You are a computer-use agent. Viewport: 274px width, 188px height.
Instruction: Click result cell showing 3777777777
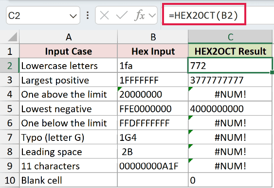click(x=230, y=80)
